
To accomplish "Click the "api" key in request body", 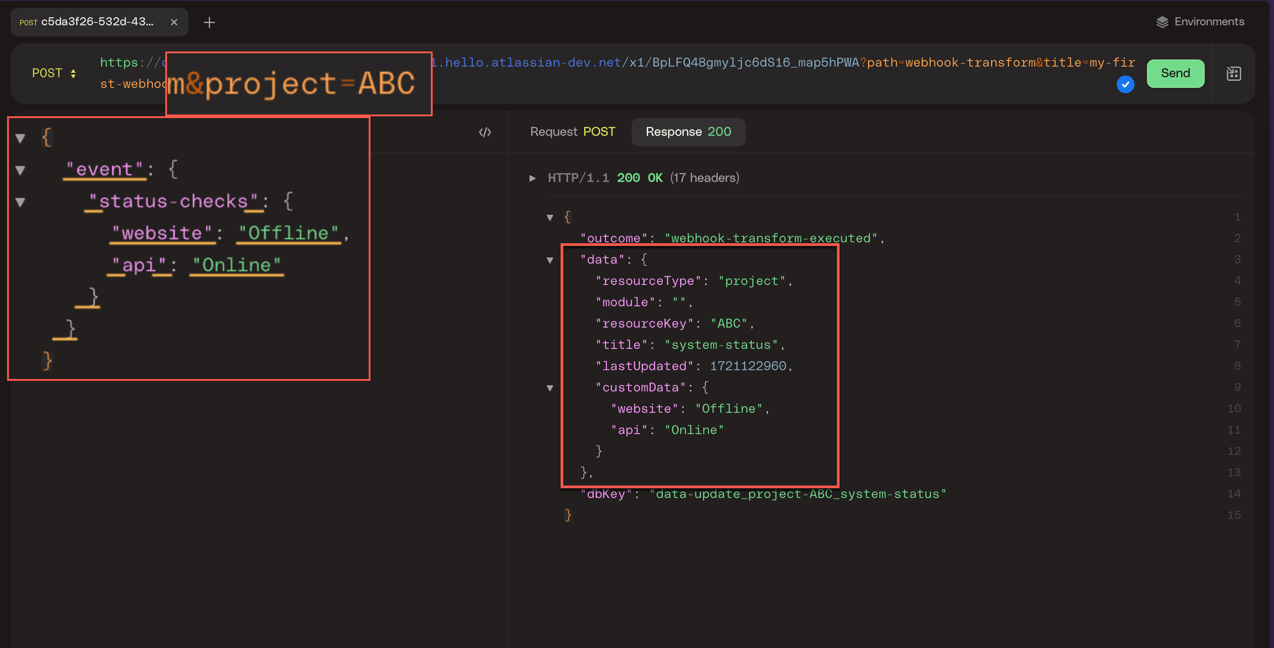I will [139, 265].
